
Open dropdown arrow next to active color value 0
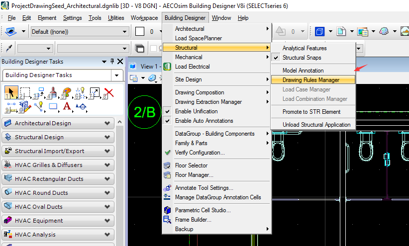point(161,31)
